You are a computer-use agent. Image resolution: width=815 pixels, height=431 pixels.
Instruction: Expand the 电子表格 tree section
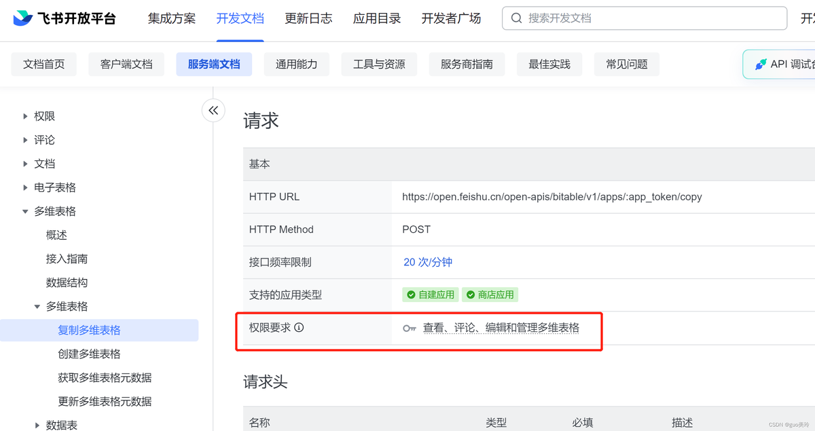click(x=26, y=188)
